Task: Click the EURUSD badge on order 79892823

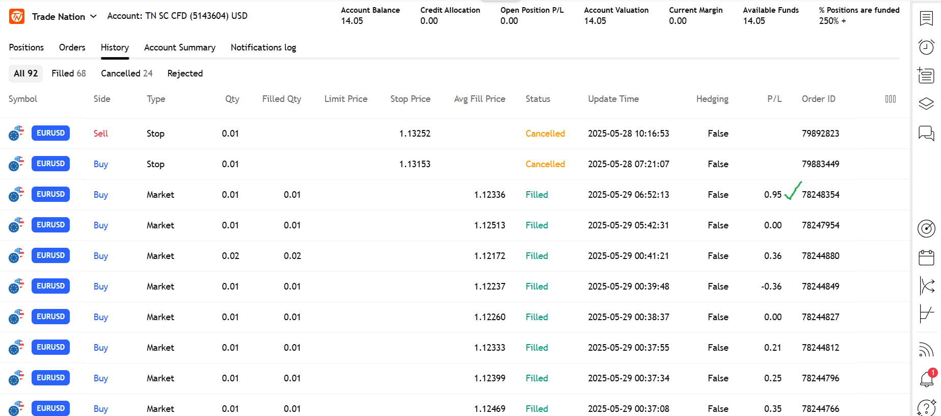Action: [50, 133]
